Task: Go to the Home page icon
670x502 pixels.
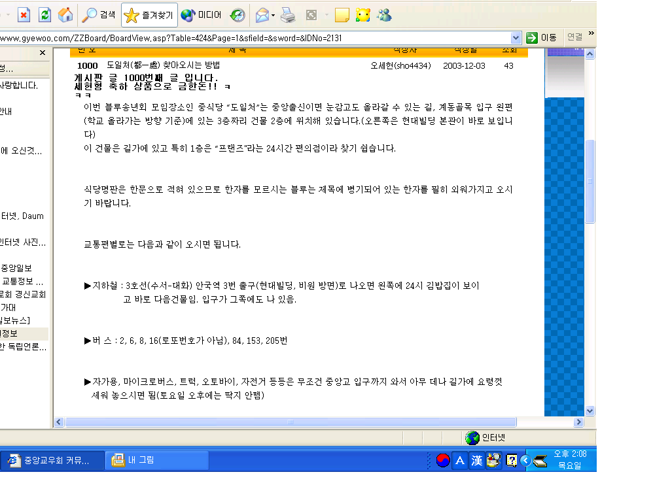Action: click(65, 14)
